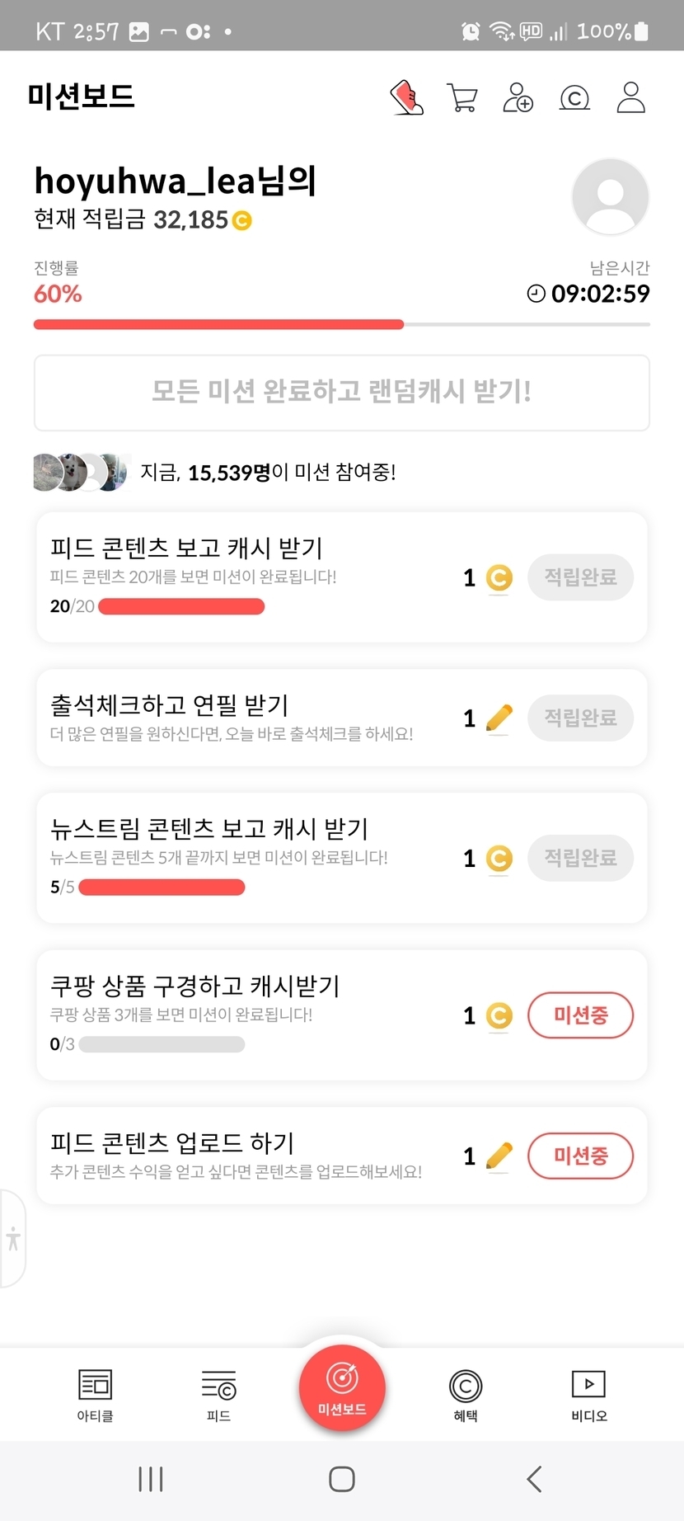Tap the 미션보드 center tab button

[342, 1387]
